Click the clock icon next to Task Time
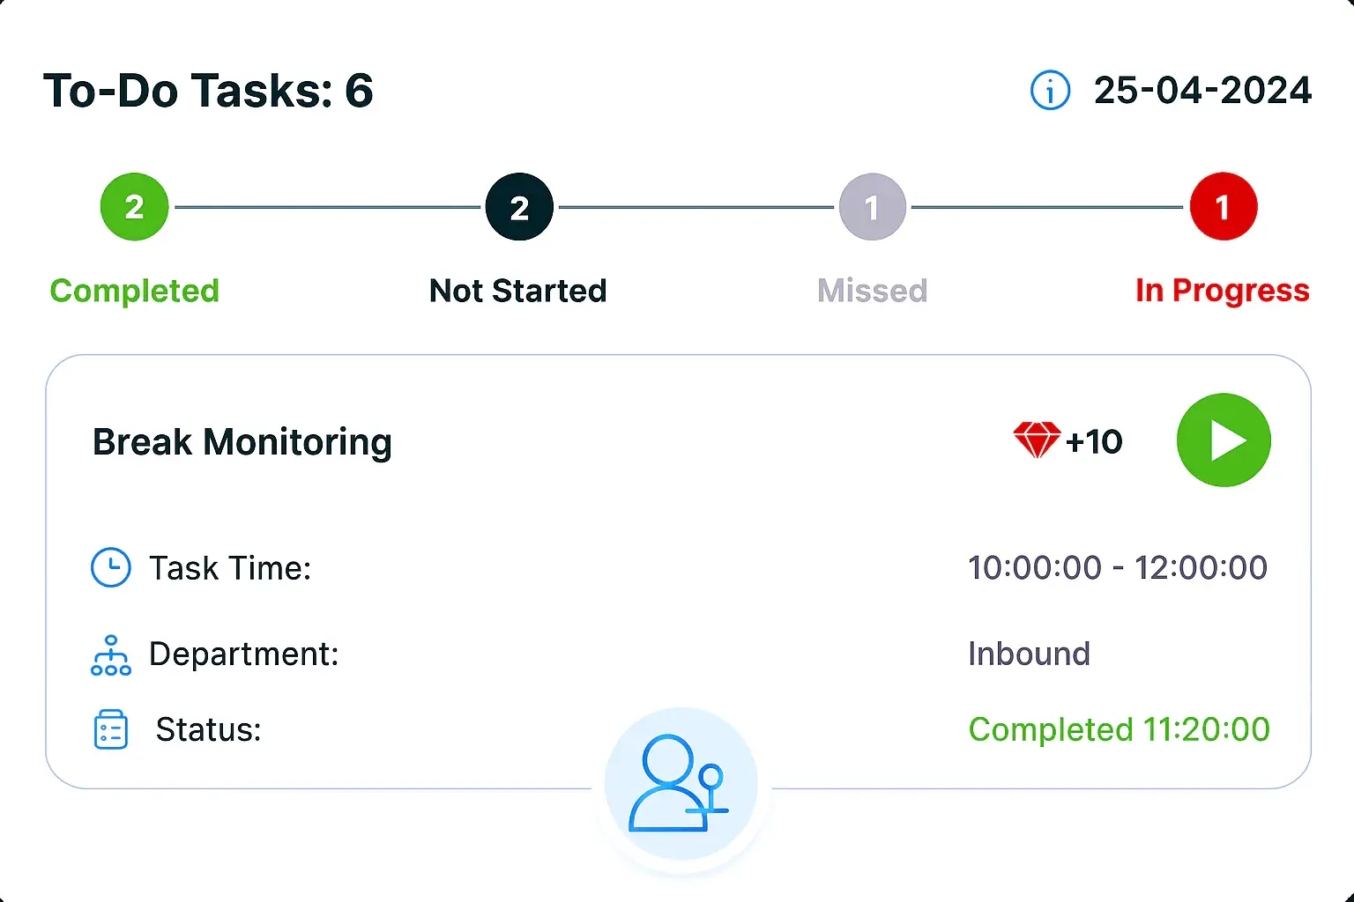The height and width of the screenshot is (902, 1354). tap(111, 567)
